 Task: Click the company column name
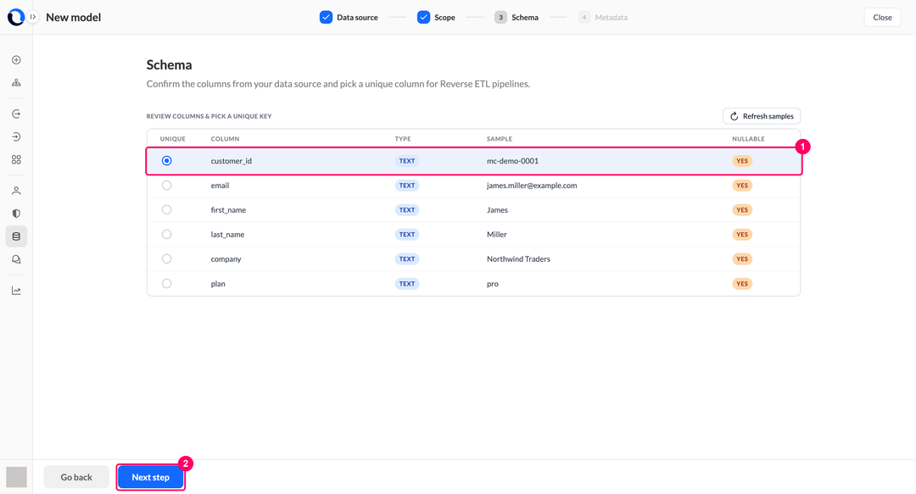click(x=226, y=258)
